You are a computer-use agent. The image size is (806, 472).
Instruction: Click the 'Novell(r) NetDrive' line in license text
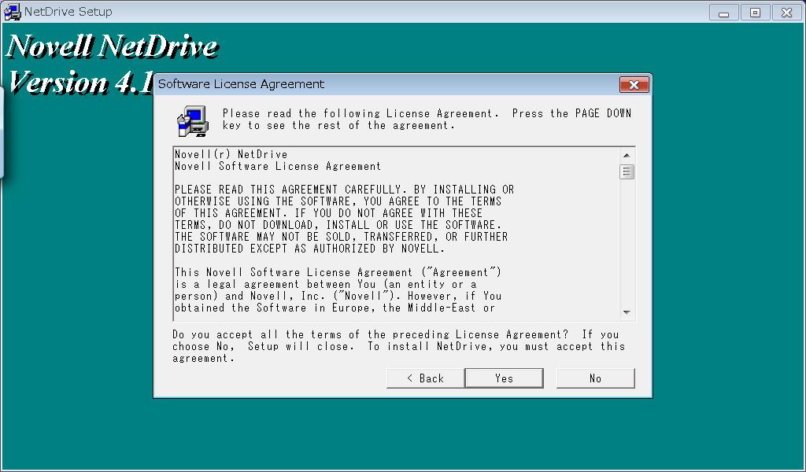[231, 154]
